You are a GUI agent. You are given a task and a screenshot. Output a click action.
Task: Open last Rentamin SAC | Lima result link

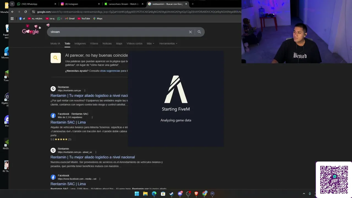[x=68, y=184]
